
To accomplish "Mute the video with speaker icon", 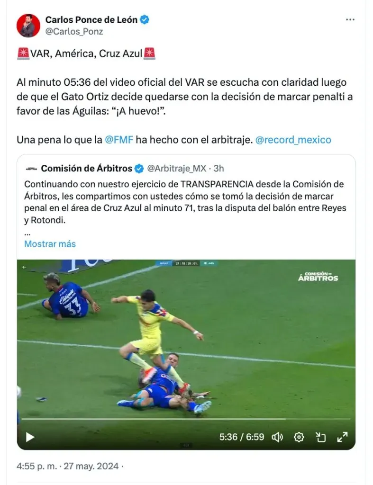I will click(277, 437).
